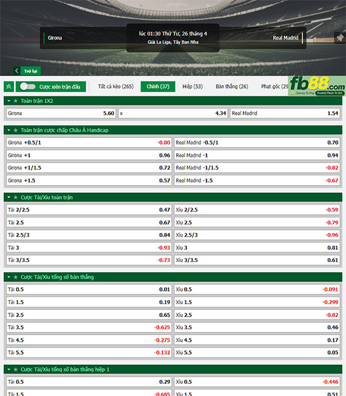Open the Tất cả kèo (265) tab
Image resolution: width=346 pixels, height=396 pixels.
(116, 87)
